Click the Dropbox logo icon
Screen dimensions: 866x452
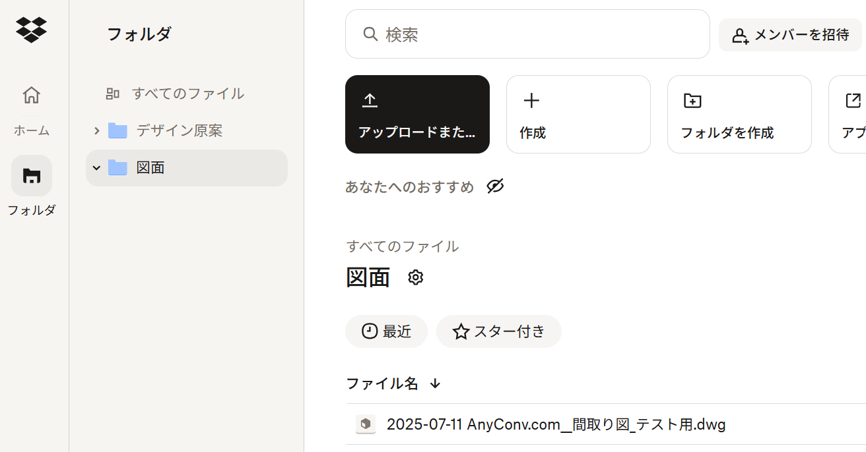coord(31,30)
